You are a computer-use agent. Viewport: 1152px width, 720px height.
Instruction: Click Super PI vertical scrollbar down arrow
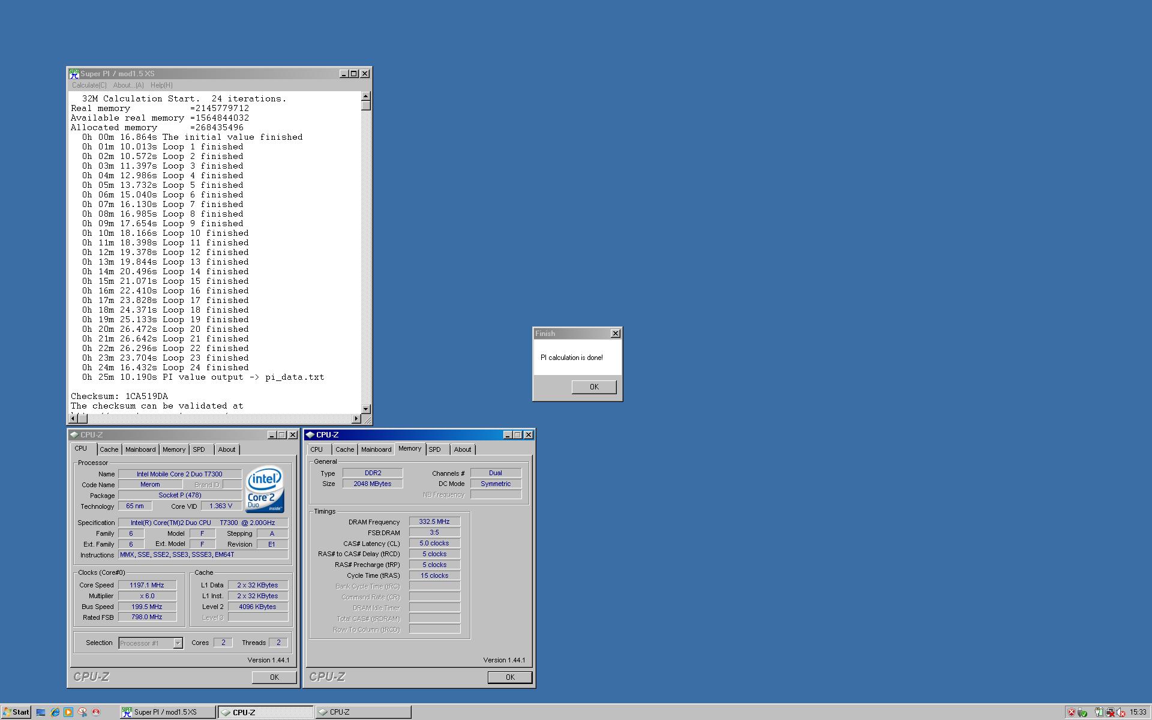coord(366,409)
